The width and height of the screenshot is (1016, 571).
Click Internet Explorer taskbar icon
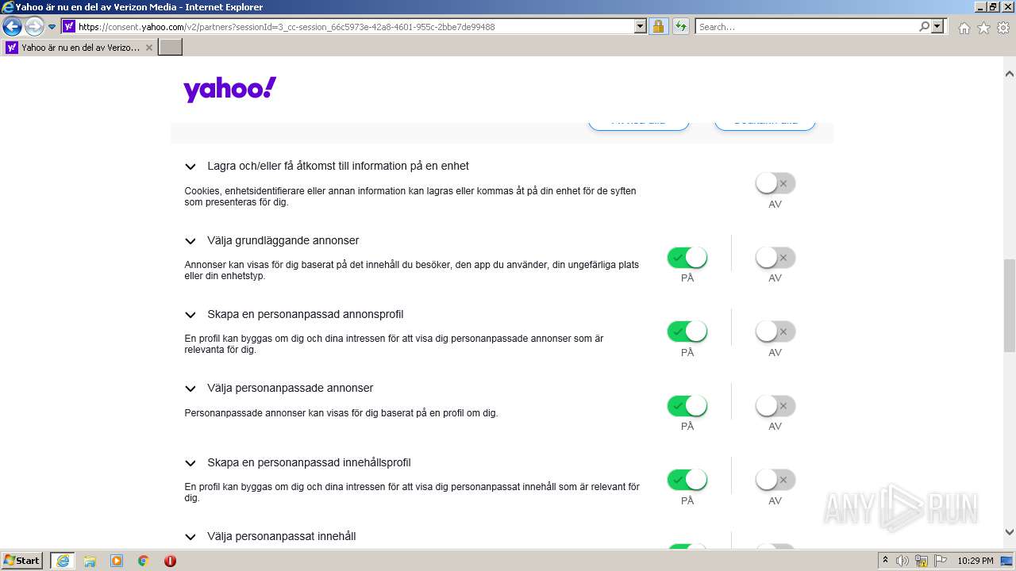(x=63, y=561)
